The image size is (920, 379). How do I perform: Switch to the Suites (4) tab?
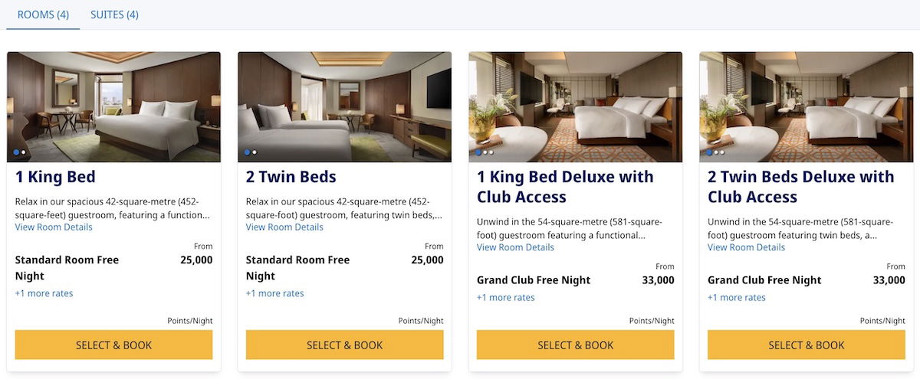click(x=114, y=15)
